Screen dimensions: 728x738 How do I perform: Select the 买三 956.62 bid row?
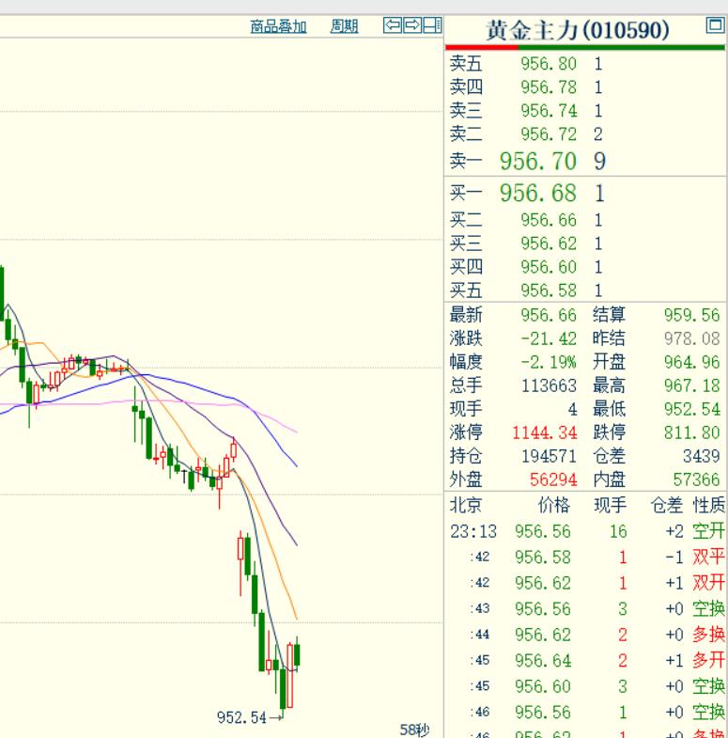[x=585, y=243]
